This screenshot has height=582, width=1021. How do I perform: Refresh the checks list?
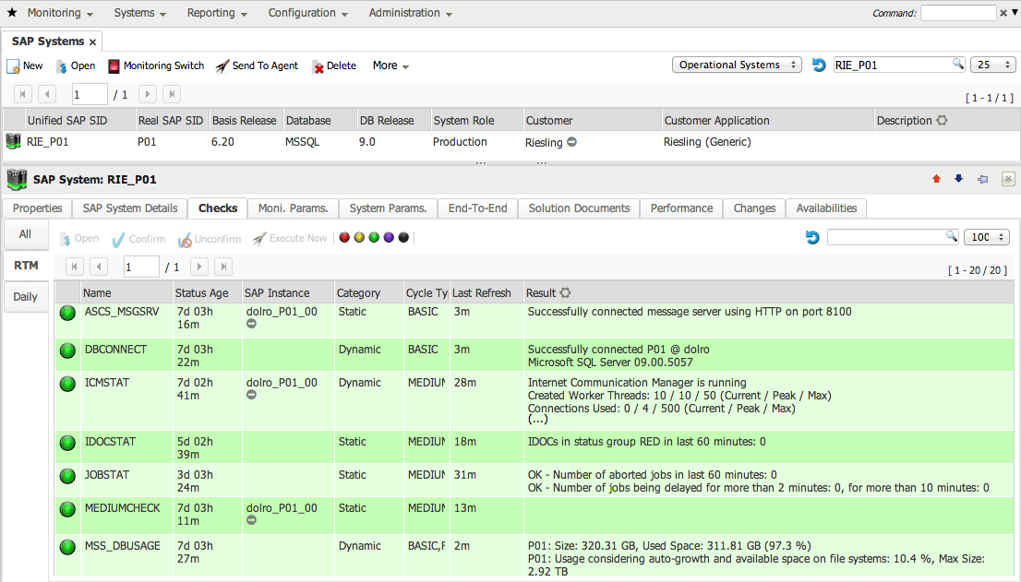(x=812, y=237)
